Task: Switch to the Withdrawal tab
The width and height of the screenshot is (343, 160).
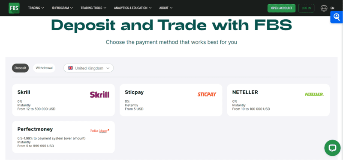Action: click(44, 68)
